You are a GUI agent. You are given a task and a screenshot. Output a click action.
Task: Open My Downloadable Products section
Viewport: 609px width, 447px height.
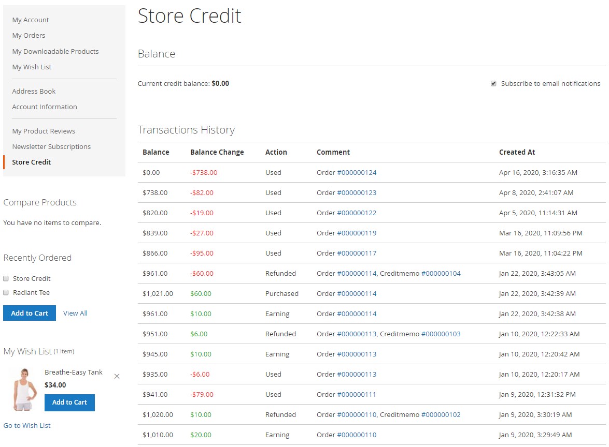click(x=55, y=51)
